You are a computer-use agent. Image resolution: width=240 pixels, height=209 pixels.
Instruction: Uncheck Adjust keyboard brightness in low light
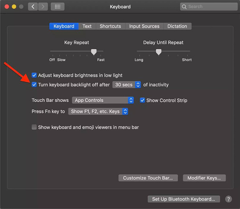pos(34,75)
